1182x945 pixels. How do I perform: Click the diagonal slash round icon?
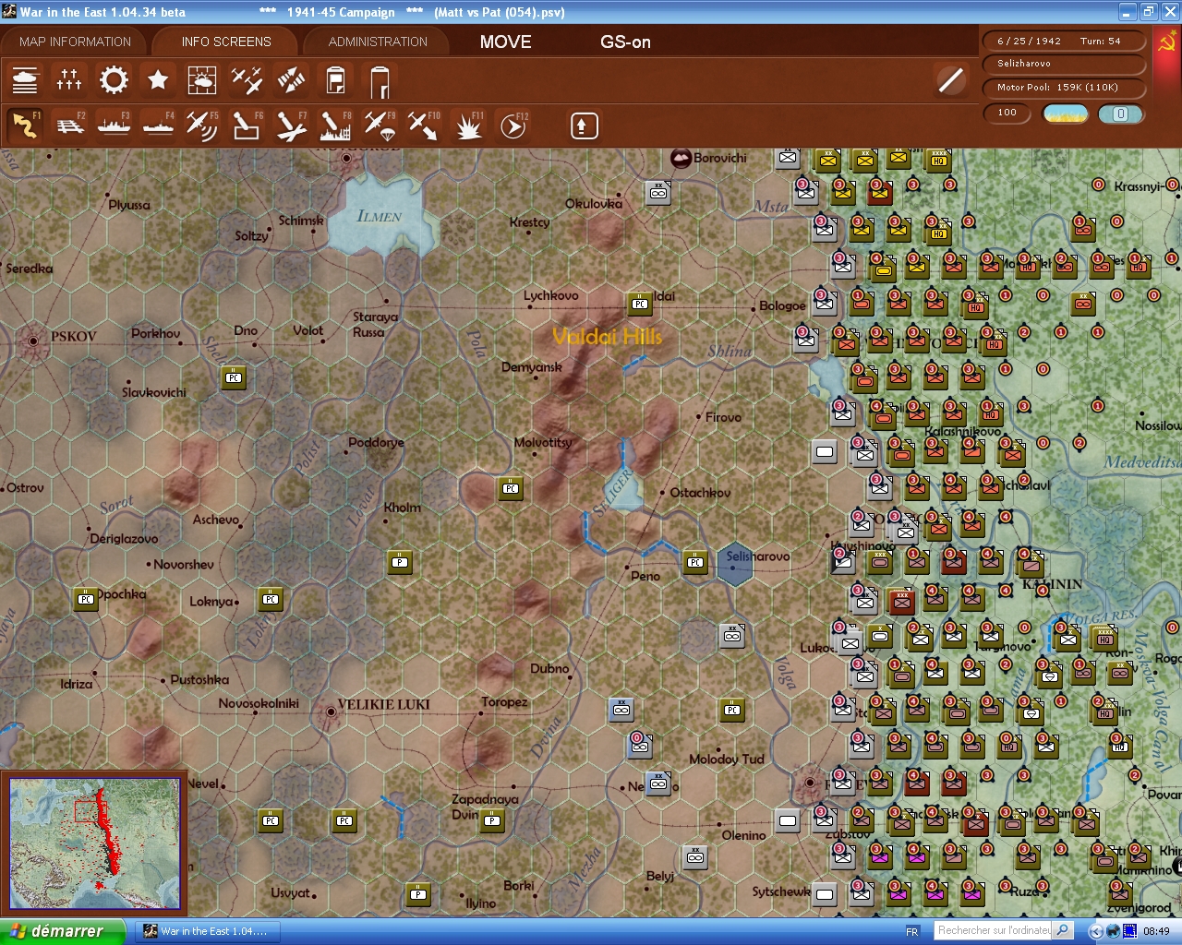pyautogui.click(x=950, y=80)
